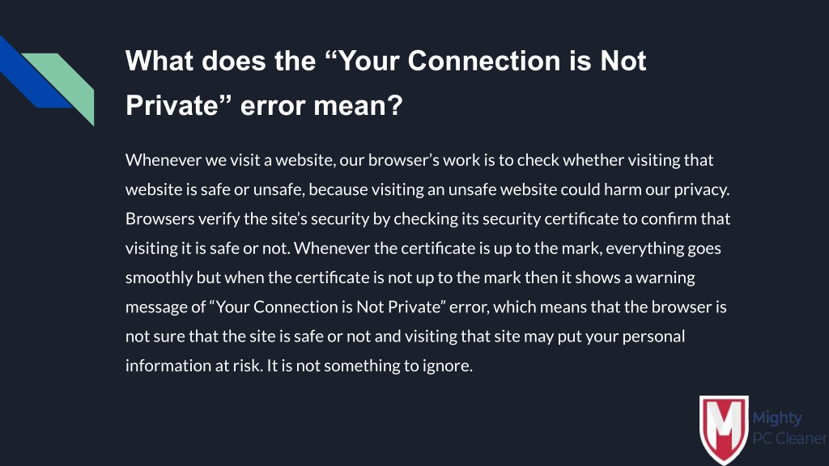Click the line starting "Whenever we visit"
The width and height of the screenshot is (829, 466).
pos(419,160)
